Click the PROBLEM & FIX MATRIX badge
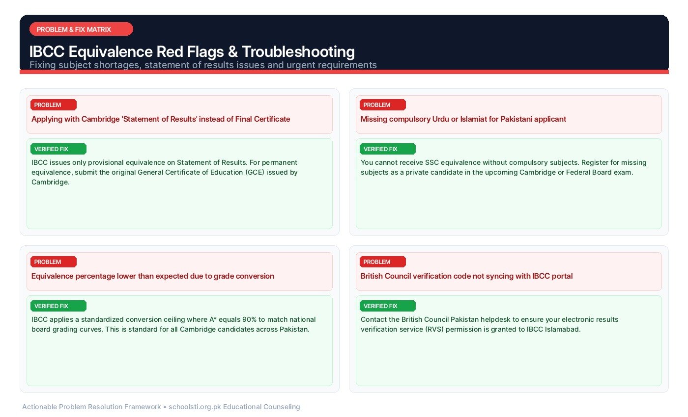 [x=81, y=29]
